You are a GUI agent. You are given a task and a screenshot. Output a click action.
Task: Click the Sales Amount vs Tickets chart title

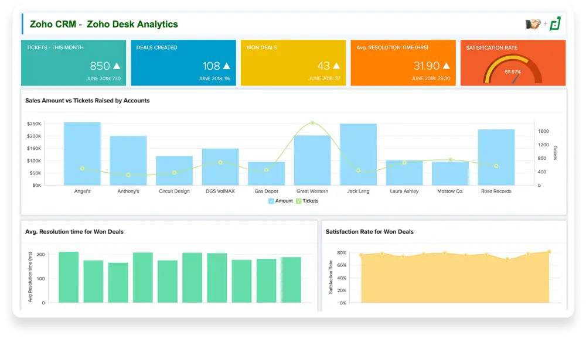point(87,101)
